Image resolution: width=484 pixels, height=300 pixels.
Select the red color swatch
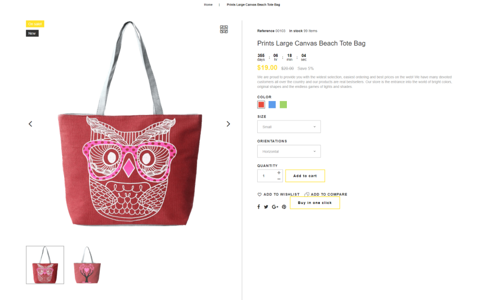point(261,104)
